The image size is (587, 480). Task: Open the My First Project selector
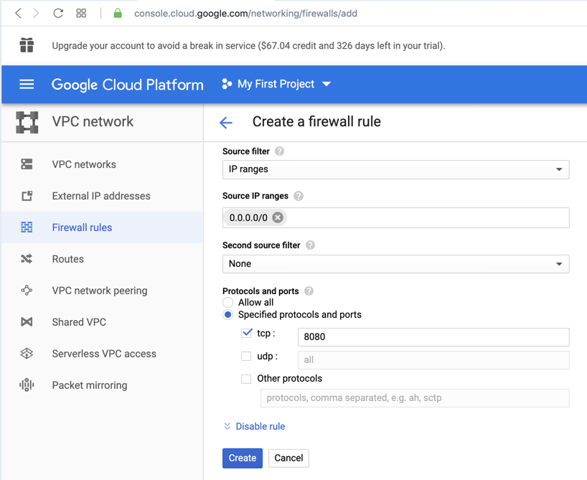pyautogui.click(x=276, y=84)
